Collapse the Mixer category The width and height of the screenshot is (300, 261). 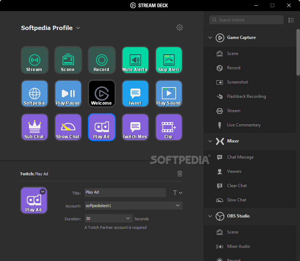tap(210, 141)
